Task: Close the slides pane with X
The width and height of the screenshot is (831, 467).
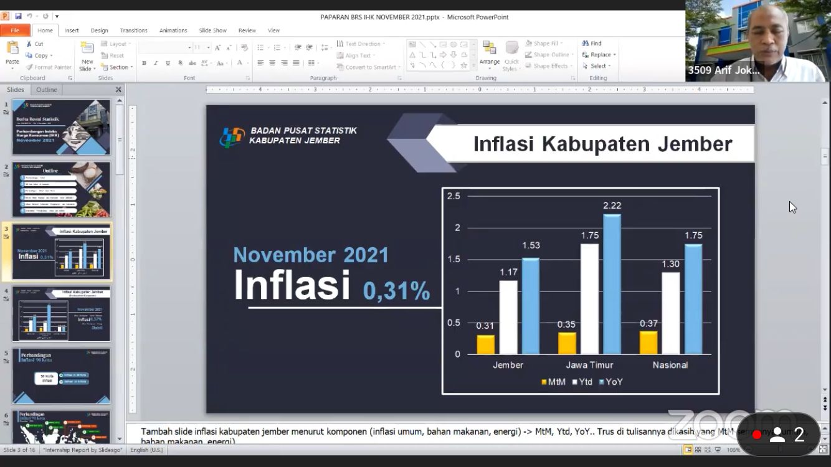Action: 118,90
